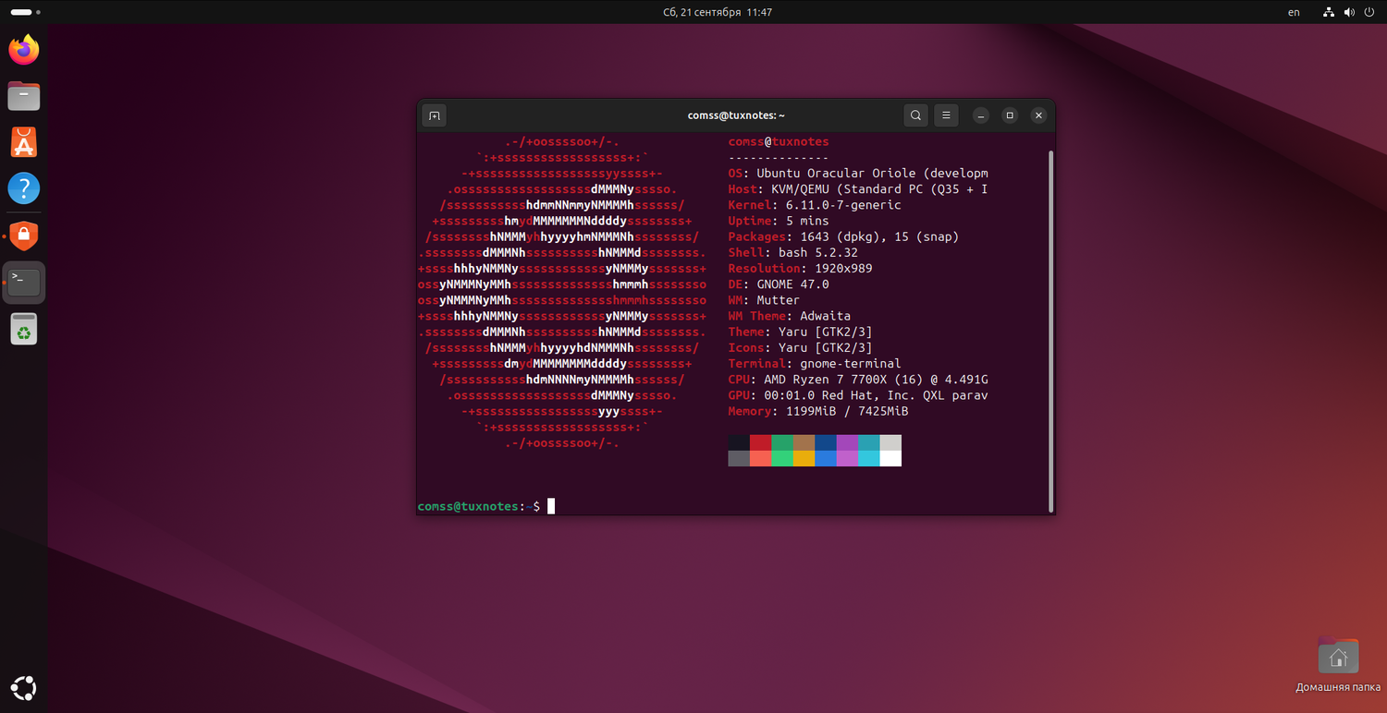Image resolution: width=1387 pixels, height=713 pixels.
Task: Click the "Kernel: 6.11.0-7-generic" line
Action: pyautogui.click(x=815, y=205)
